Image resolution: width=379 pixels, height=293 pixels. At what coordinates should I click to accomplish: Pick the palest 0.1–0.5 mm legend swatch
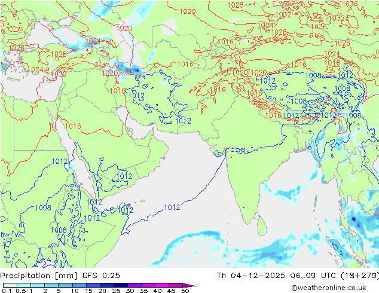click(10, 285)
